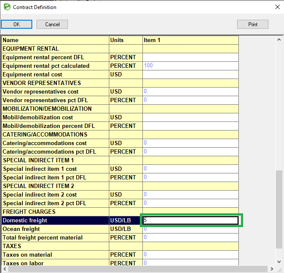Click the Contract Definition title bar icon

pos(7,7)
